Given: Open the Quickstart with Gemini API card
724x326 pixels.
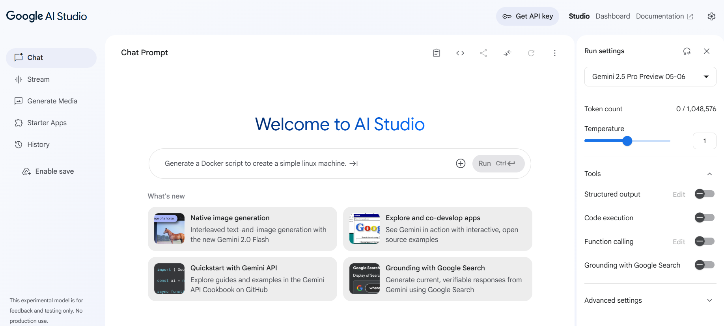Looking at the screenshot, I should 242,279.
